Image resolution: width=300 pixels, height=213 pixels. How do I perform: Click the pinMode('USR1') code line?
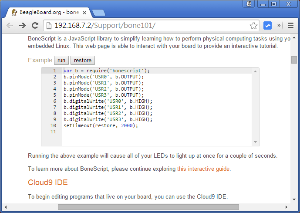[104, 83]
